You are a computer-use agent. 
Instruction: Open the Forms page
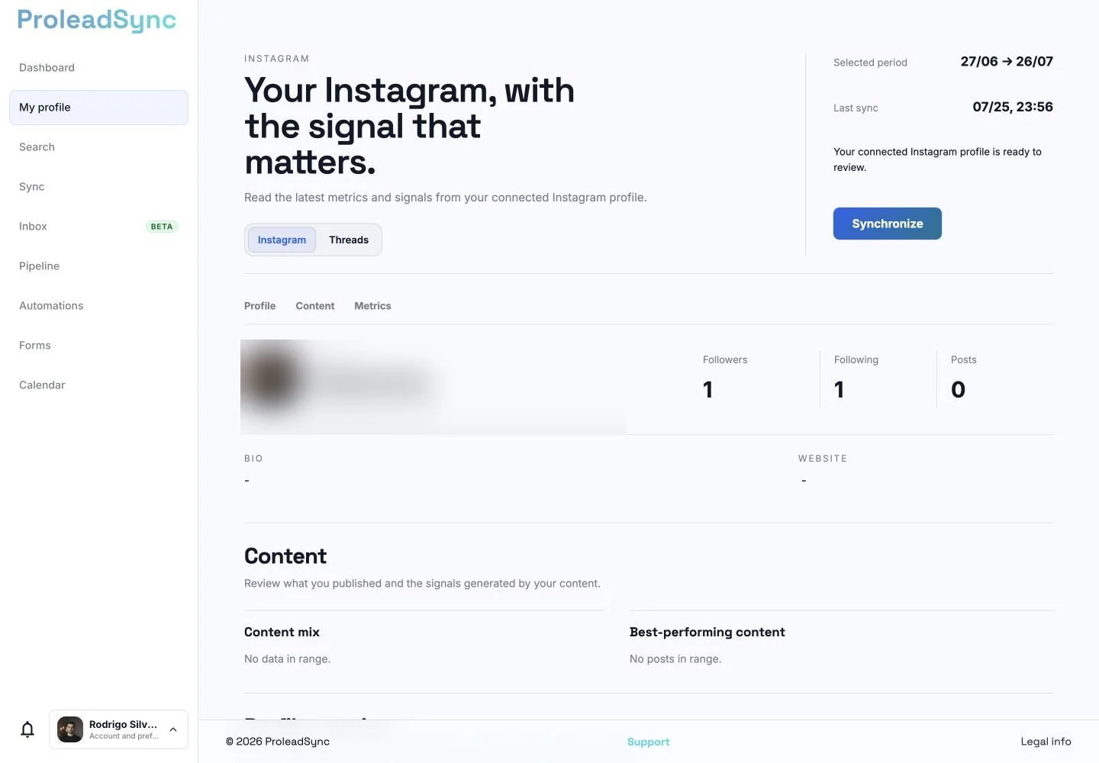click(98, 346)
